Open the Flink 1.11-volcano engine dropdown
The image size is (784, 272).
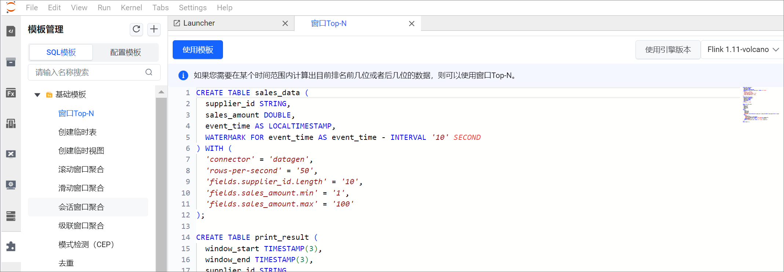pyautogui.click(x=743, y=50)
